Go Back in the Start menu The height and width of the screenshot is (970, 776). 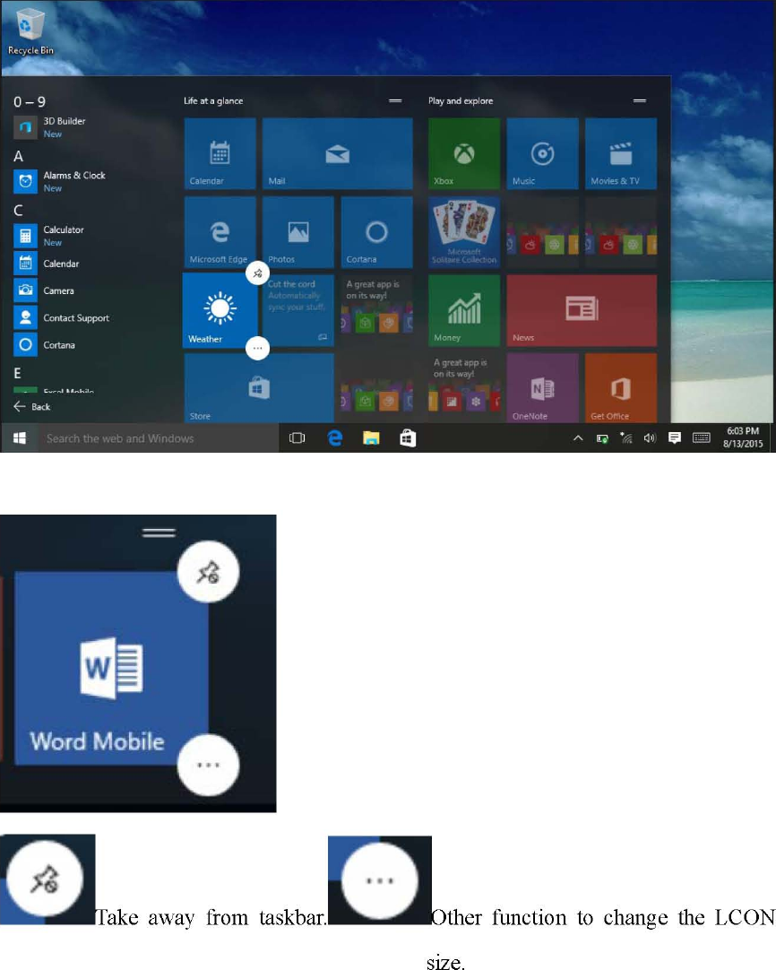point(32,406)
